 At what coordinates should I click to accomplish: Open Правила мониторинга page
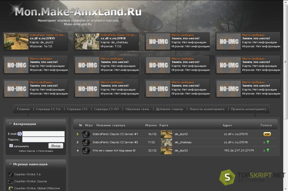(249, 109)
